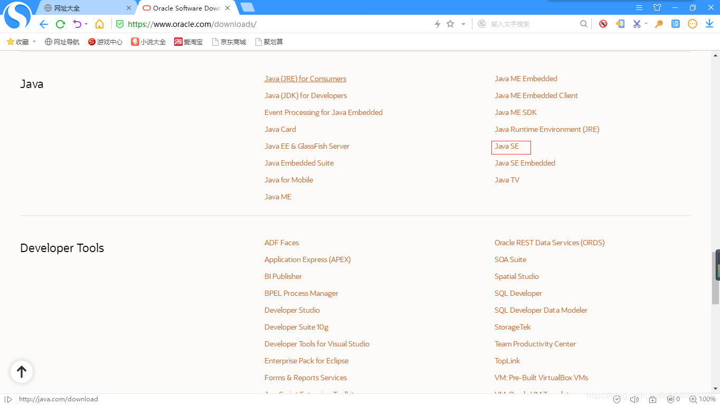Viewport: 720px width, 405px height.
Task: Click the Java EE & GlassFish Server link
Action: pyautogui.click(x=307, y=146)
